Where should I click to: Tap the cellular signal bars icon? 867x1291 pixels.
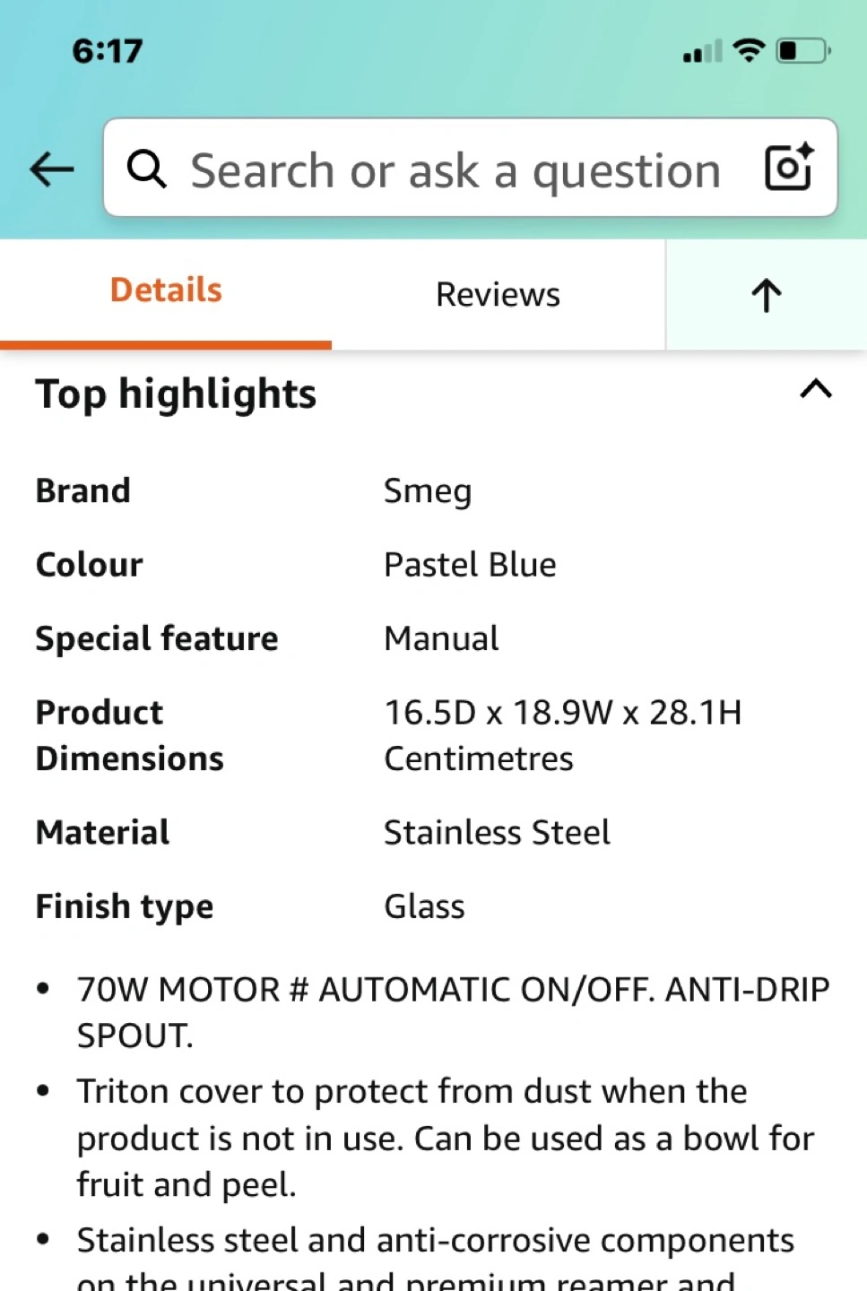(x=701, y=52)
